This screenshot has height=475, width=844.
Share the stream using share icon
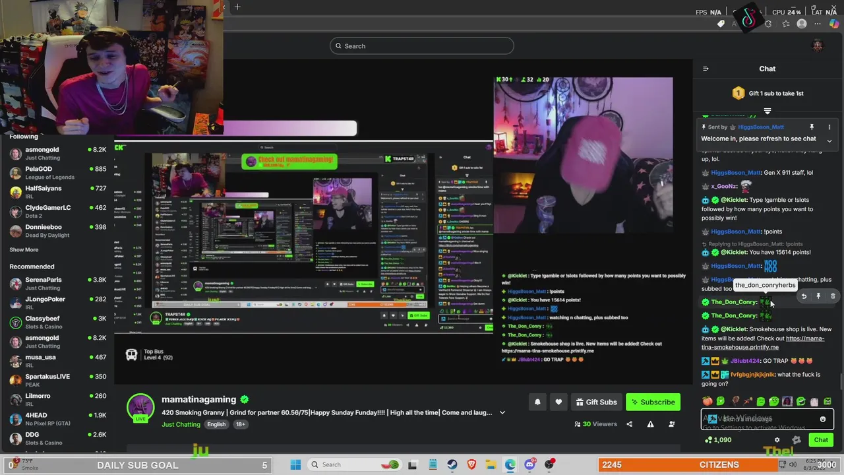(629, 424)
